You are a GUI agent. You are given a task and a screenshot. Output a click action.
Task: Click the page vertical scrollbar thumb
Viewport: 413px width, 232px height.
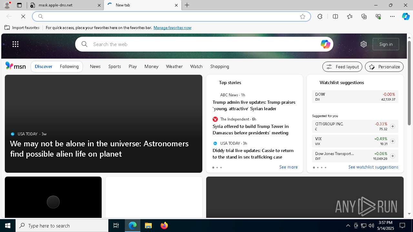click(409, 83)
